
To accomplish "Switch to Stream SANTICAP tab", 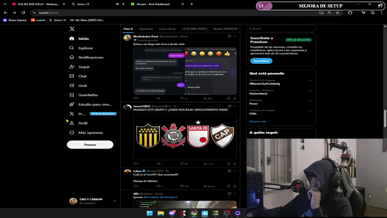I will tap(225, 29).
